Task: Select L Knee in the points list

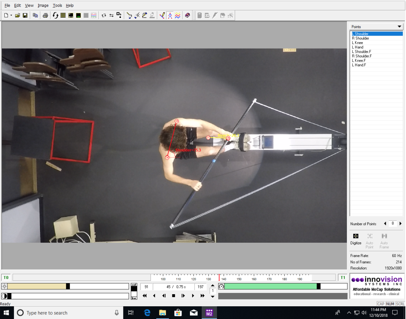Action: point(357,43)
